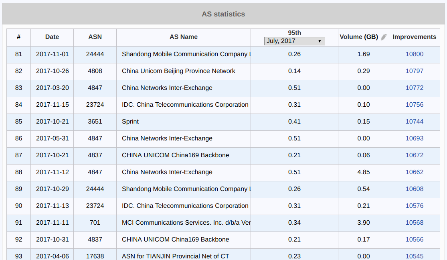Click volume value 1.69
This screenshot has height=260, width=447.
364,54
